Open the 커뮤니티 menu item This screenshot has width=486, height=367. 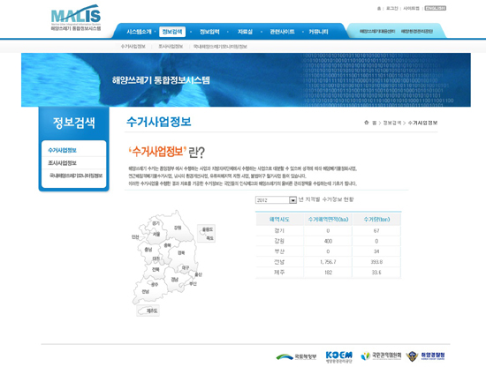318,32
